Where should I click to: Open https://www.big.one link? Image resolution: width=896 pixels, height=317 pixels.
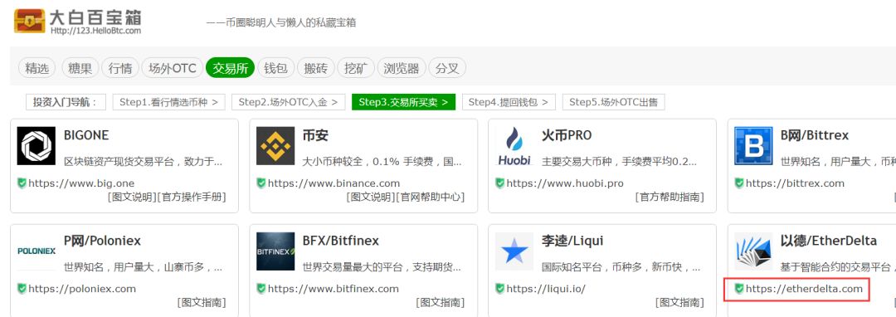81,183
